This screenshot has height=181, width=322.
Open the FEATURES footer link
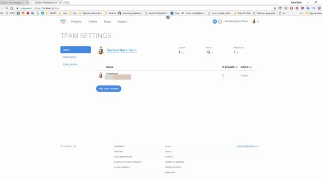(x=119, y=146)
